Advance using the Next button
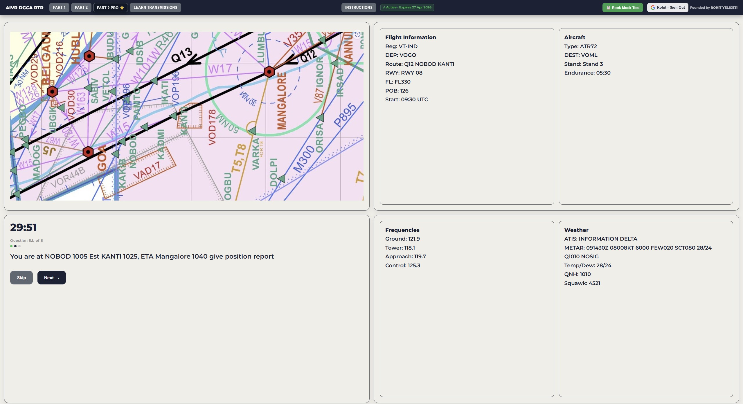This screenshot has width=743, height=404. 51,277
